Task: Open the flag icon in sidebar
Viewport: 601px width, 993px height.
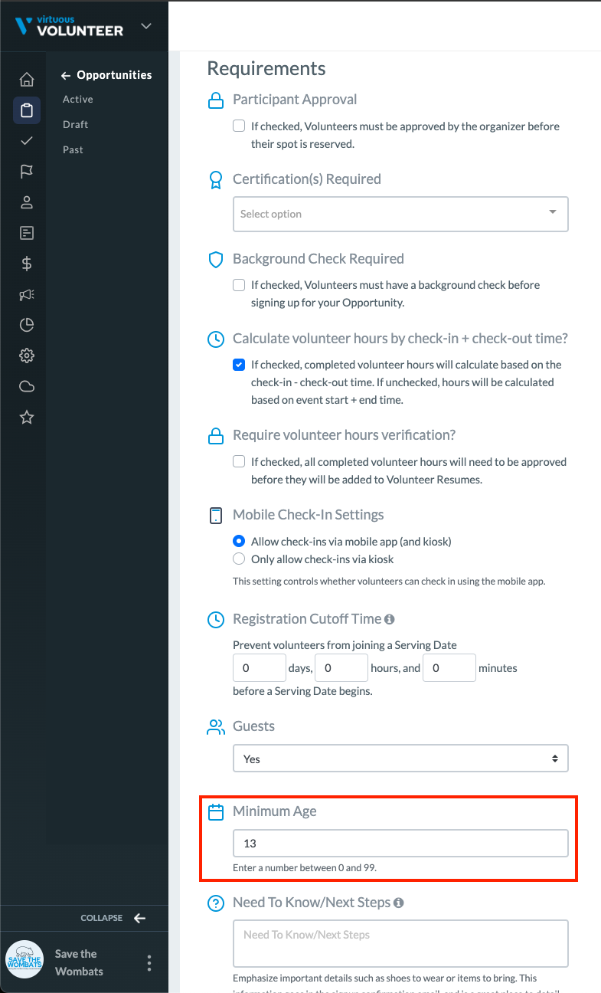Action: [x=27, y=172]
